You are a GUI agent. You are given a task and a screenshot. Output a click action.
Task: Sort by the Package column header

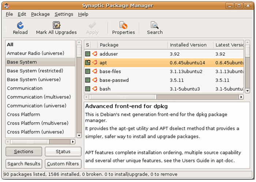(133, 45)
